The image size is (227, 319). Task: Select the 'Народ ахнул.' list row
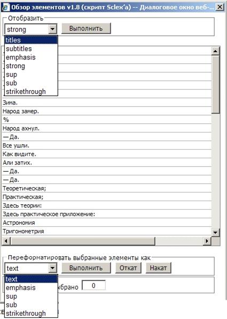107,128
